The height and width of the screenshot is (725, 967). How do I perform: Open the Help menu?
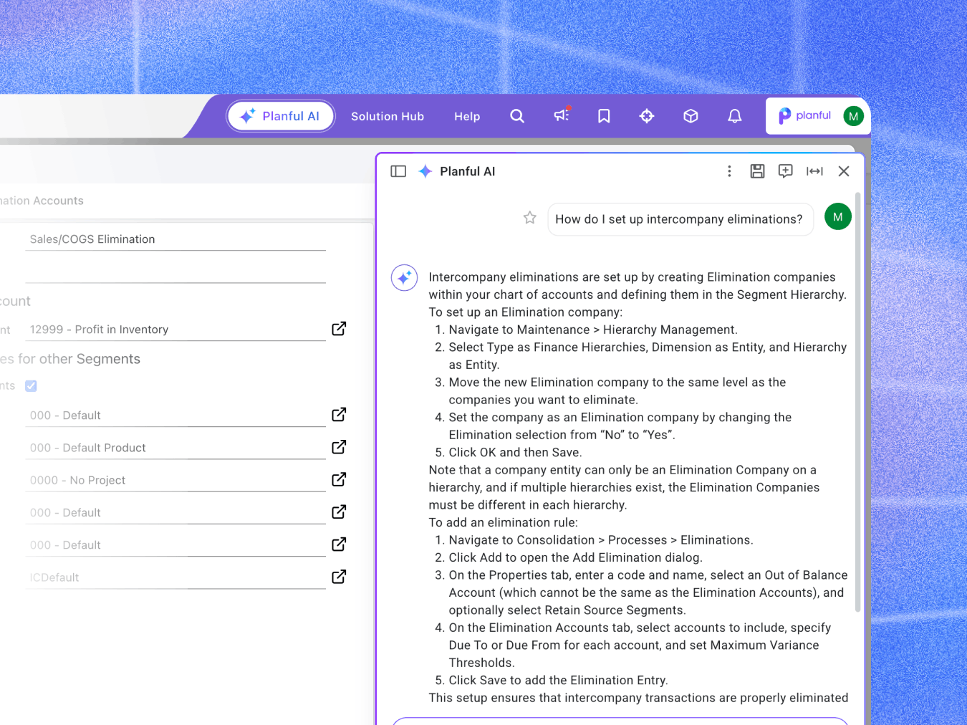pos(467,116)
